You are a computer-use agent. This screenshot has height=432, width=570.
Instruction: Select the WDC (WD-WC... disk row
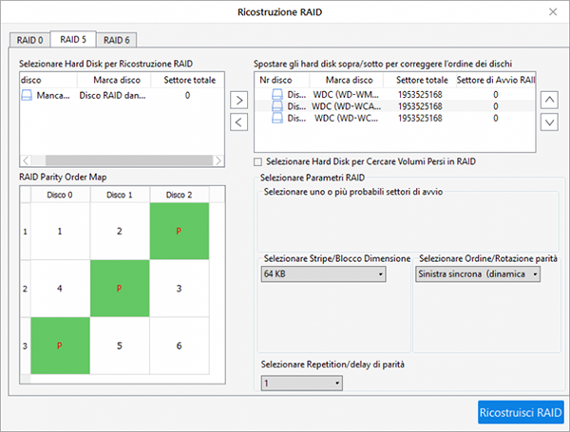coord(394,118)
